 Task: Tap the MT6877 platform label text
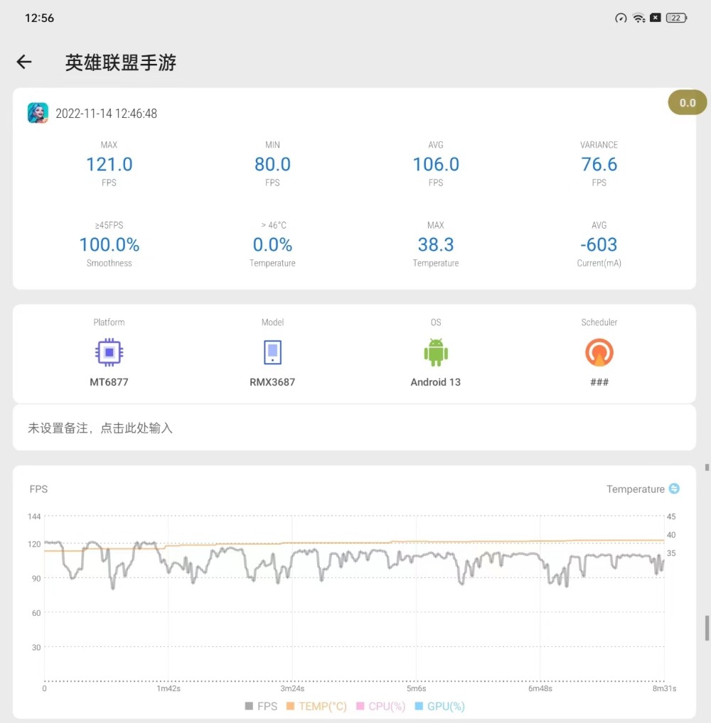pos(109,382)
